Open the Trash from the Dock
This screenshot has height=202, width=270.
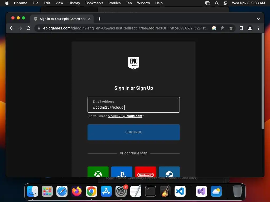[238, 191]
